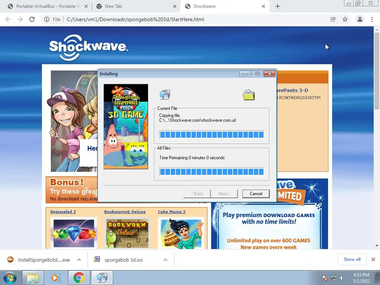This screenshot has width=380, height=285.
Task: Open the Chrome profile avatar
Action: point(360,19)
